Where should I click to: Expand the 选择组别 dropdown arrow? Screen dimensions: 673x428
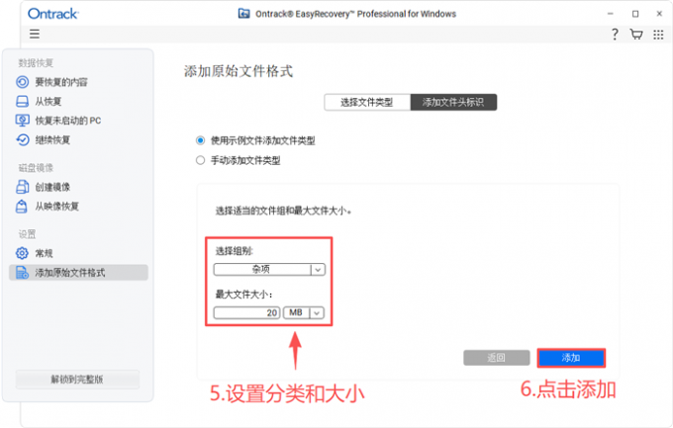318,269
